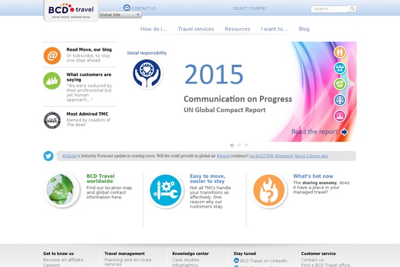Click the sharing economy bold text
The image size is (400, 267).
[x=319, y=183]
